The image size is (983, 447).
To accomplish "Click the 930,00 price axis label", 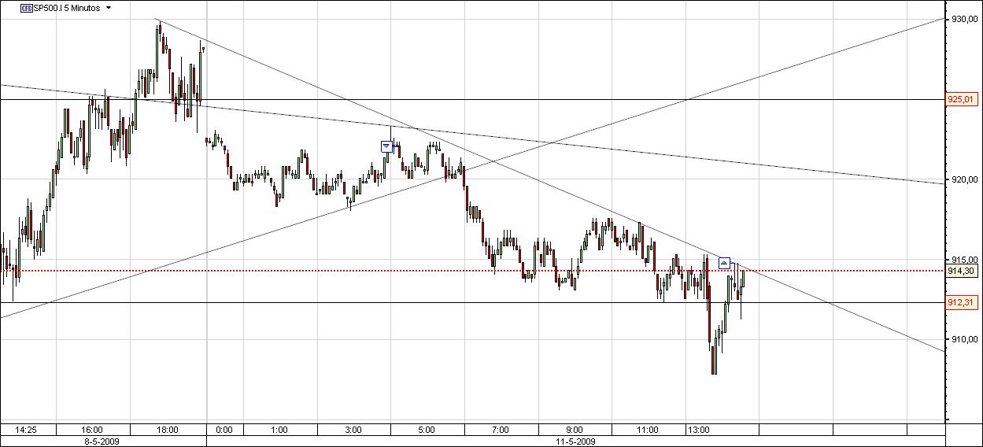I will tap(963, 19).
